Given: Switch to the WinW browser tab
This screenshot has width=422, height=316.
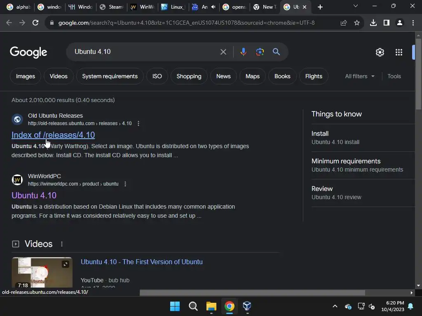Looking at the screenshot, I should coord(143,7).
